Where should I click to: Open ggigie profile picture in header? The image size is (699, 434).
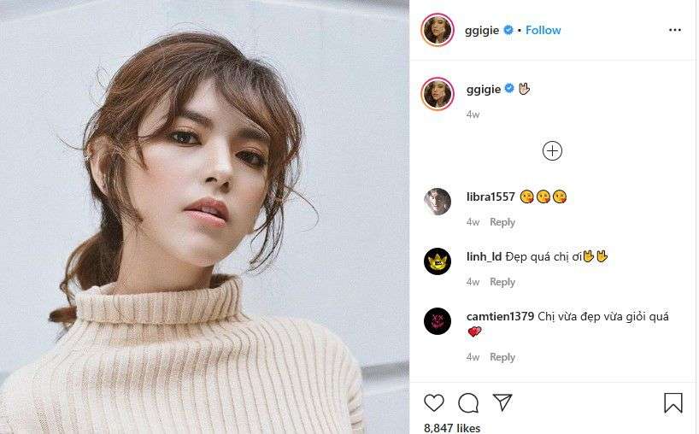tap(438, 30)
